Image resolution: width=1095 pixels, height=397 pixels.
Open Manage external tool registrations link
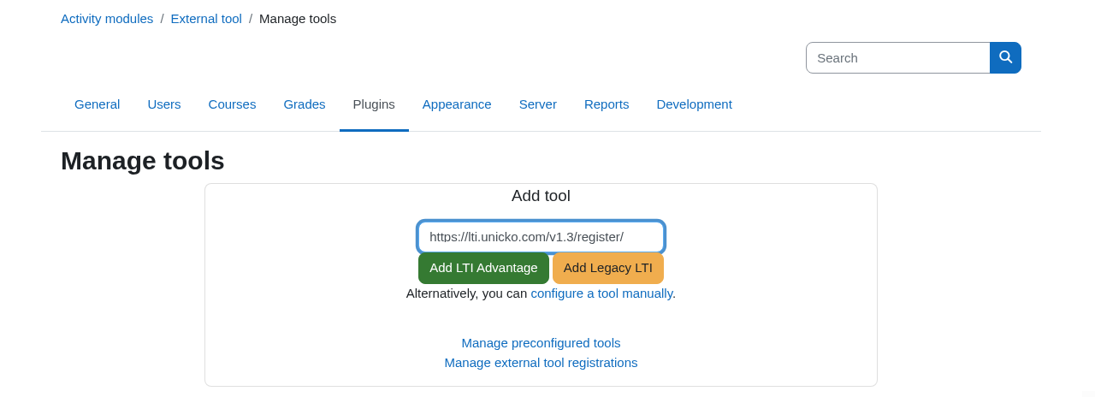coord(541,362)
